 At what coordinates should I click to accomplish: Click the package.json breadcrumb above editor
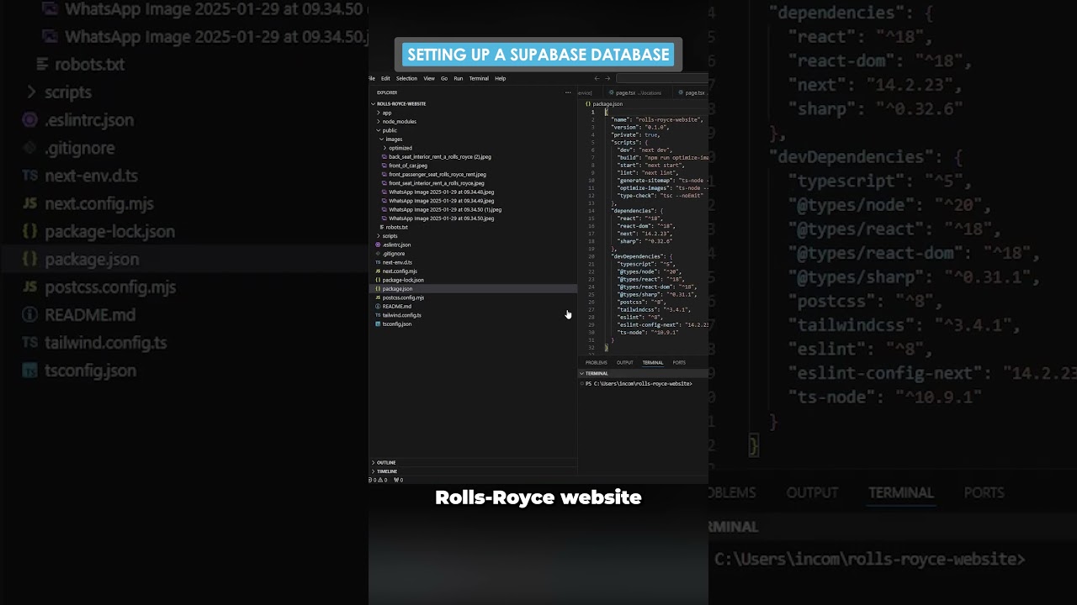[x=604, y=103]
